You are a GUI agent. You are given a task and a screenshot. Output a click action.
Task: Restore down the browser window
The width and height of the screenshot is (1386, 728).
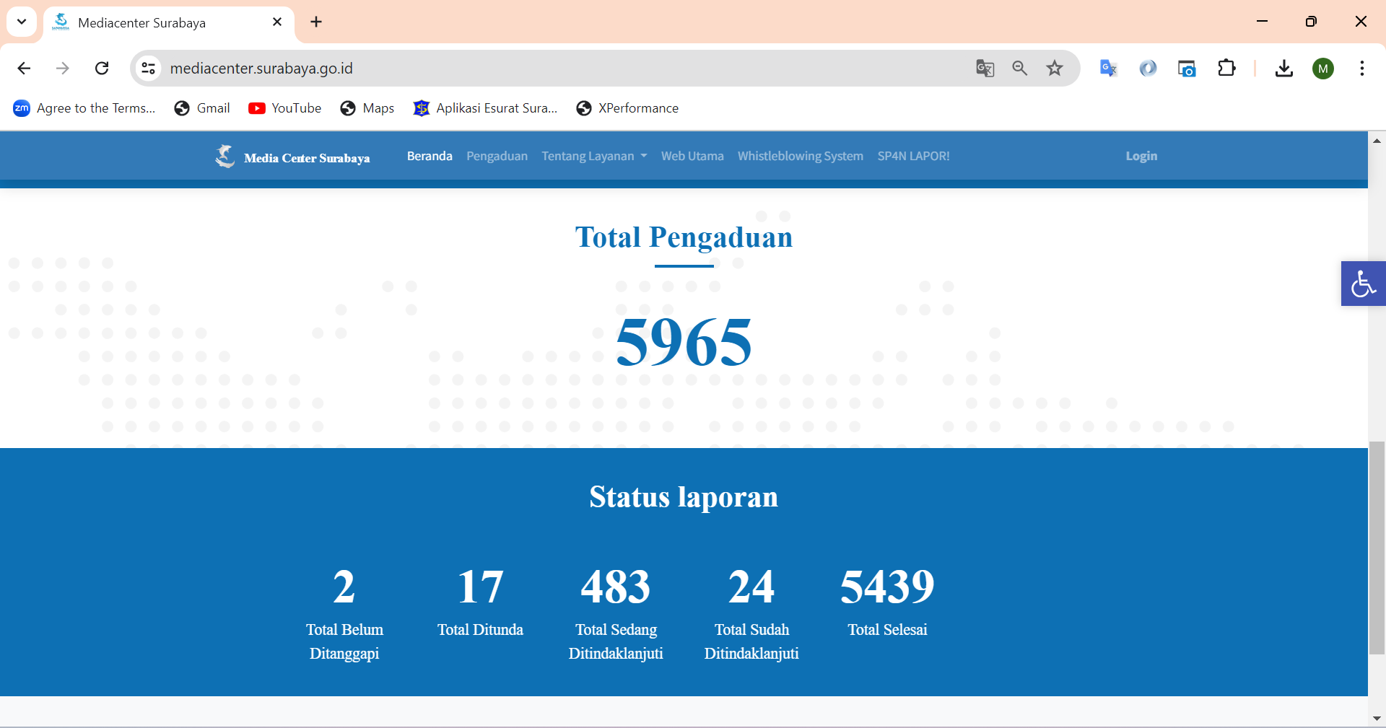click(x=1311, y=22)
